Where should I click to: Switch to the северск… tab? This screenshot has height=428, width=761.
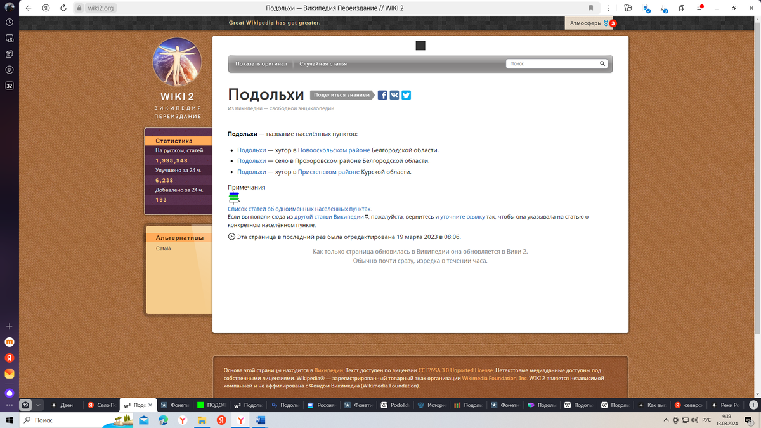[688, 405]
